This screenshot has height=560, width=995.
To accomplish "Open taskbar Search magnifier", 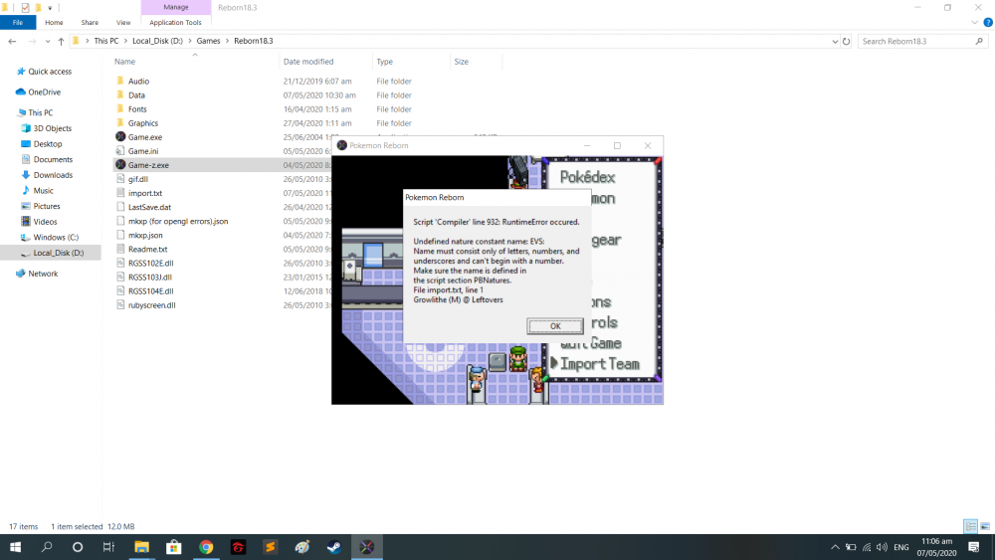I will (47, 547).
